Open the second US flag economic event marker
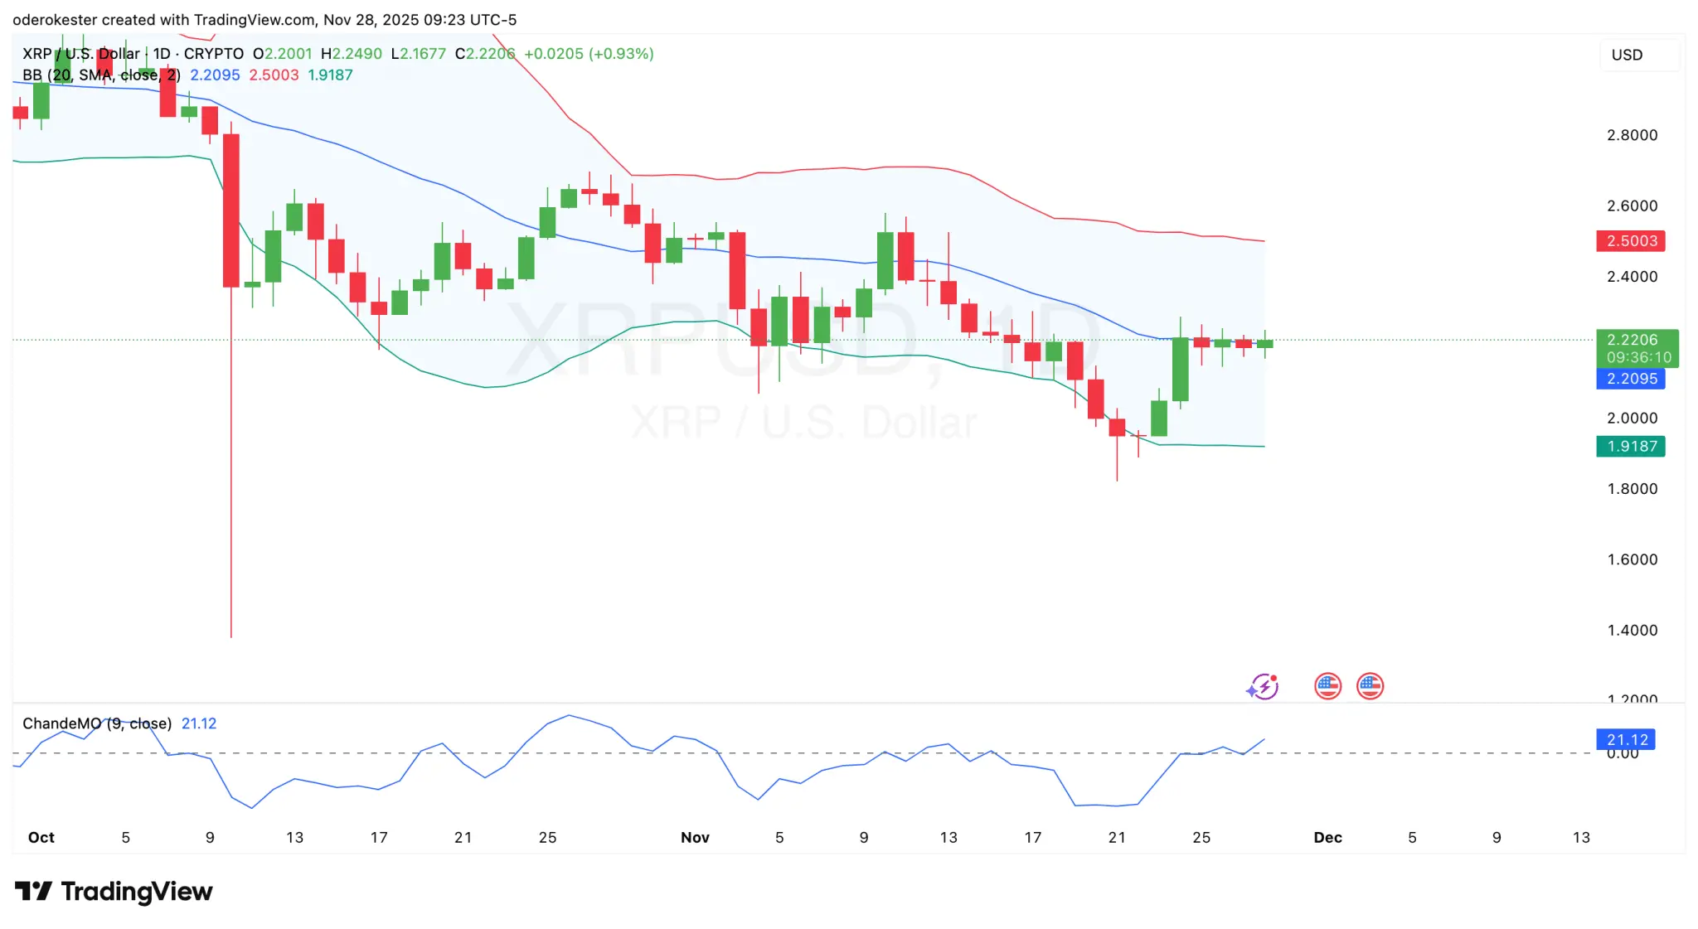The height and width of the screenshot is (929, 1698). click(1371, 685)
